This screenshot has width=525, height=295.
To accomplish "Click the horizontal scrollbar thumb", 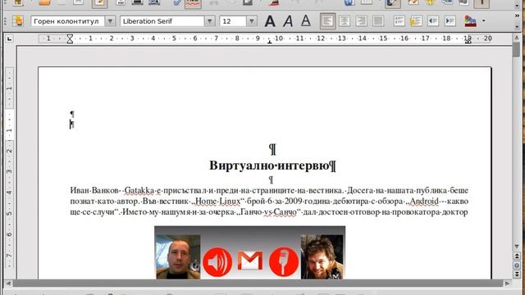I will tap(258, 284).
